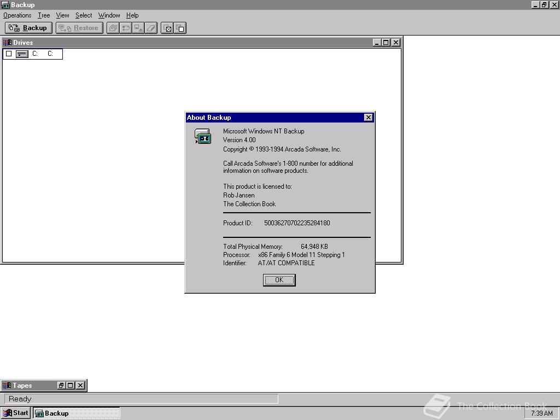Screen dimensions: 560x420
Task: Click the 'The Collection Book' organization text
Action: [x=249, y=204]
